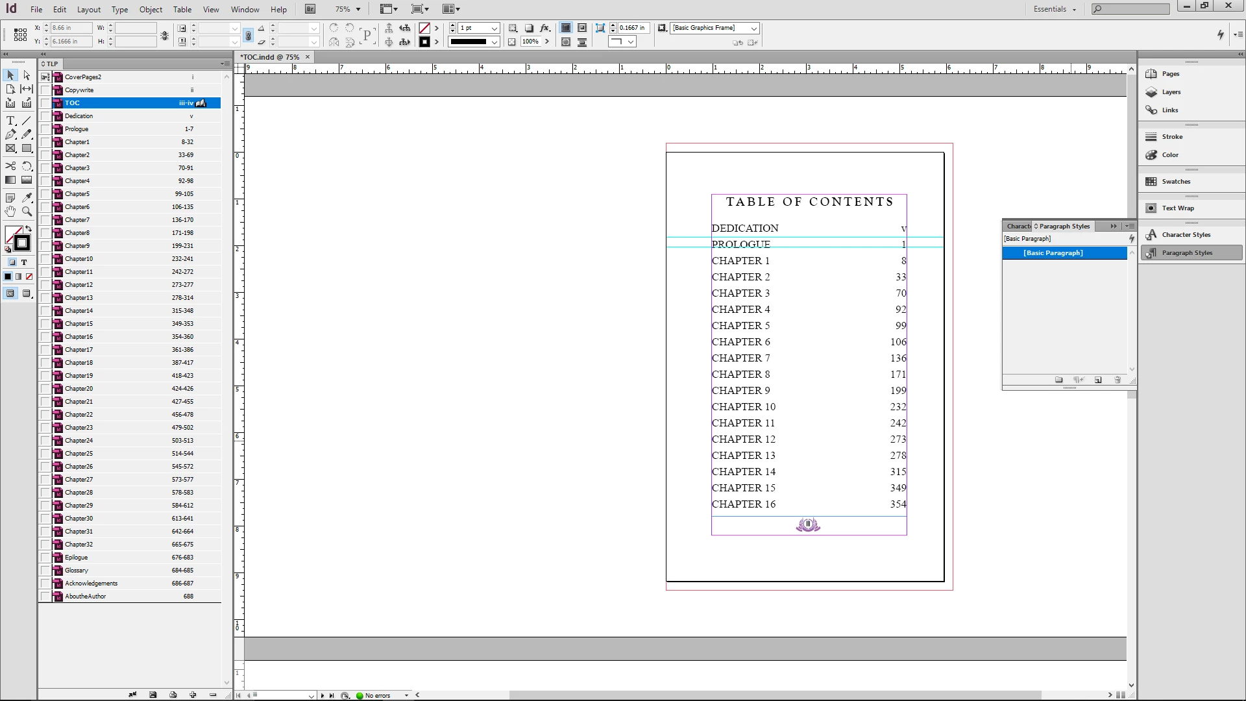This screenshot has height=701, width=1246.
Task: Click the stroke color swatch in toolbox
Action: click(22, 243)
